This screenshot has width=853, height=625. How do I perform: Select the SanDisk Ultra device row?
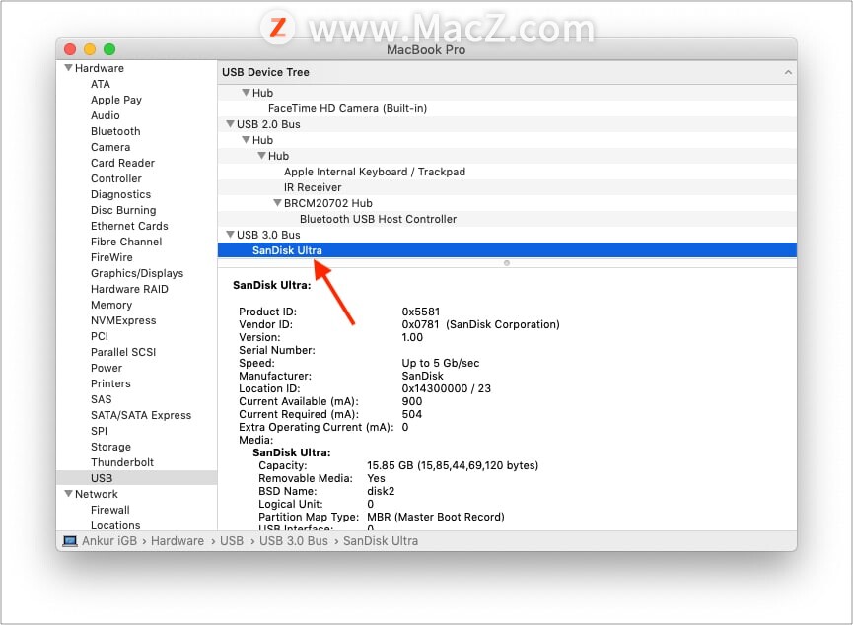pyautogui.click(x=507, y=250)
